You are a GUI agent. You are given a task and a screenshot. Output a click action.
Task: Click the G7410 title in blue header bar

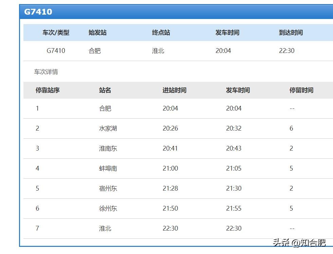tap(38, 12)
